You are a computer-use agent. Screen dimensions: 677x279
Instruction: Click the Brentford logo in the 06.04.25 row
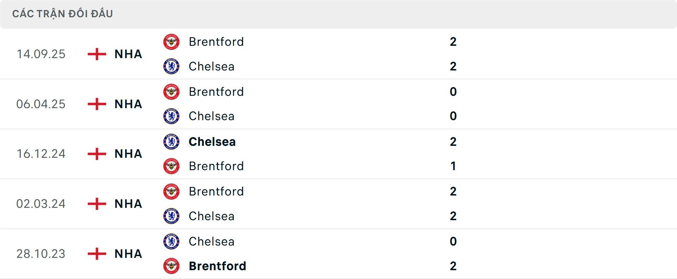[171, 92]
